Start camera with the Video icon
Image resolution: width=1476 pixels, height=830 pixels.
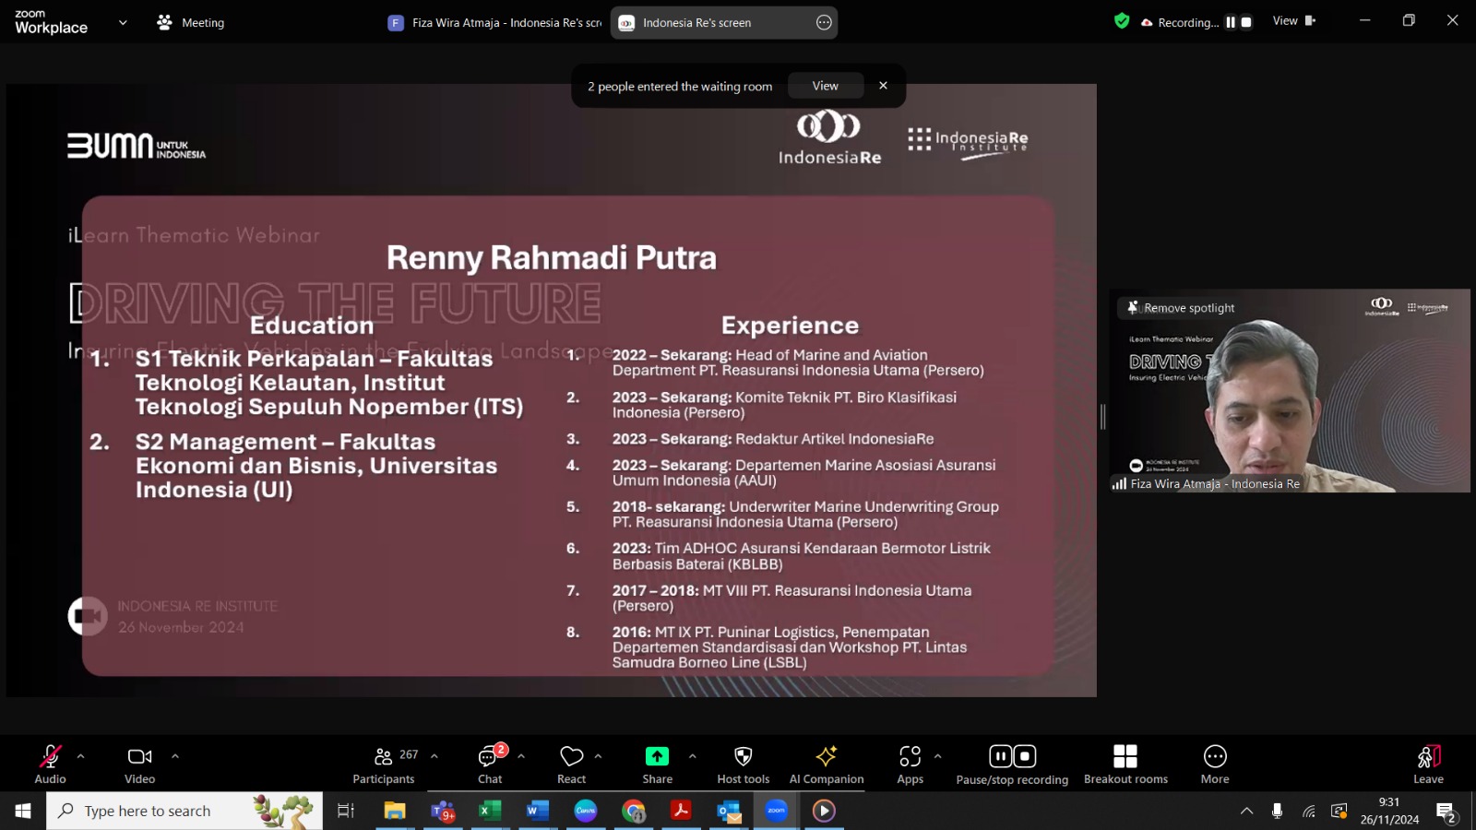(139, 756)
